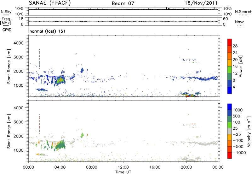The width and height of the screenshot is (252, 174).
Task: Select the 2000 km tick of velocity panel
Action: point(19,136)
